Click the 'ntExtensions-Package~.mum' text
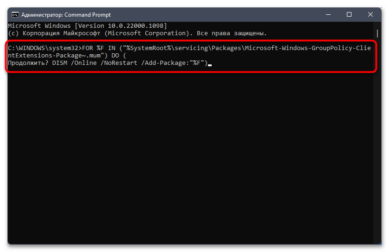Viewport: 389px width, 252px height. [x=54, y=56]
